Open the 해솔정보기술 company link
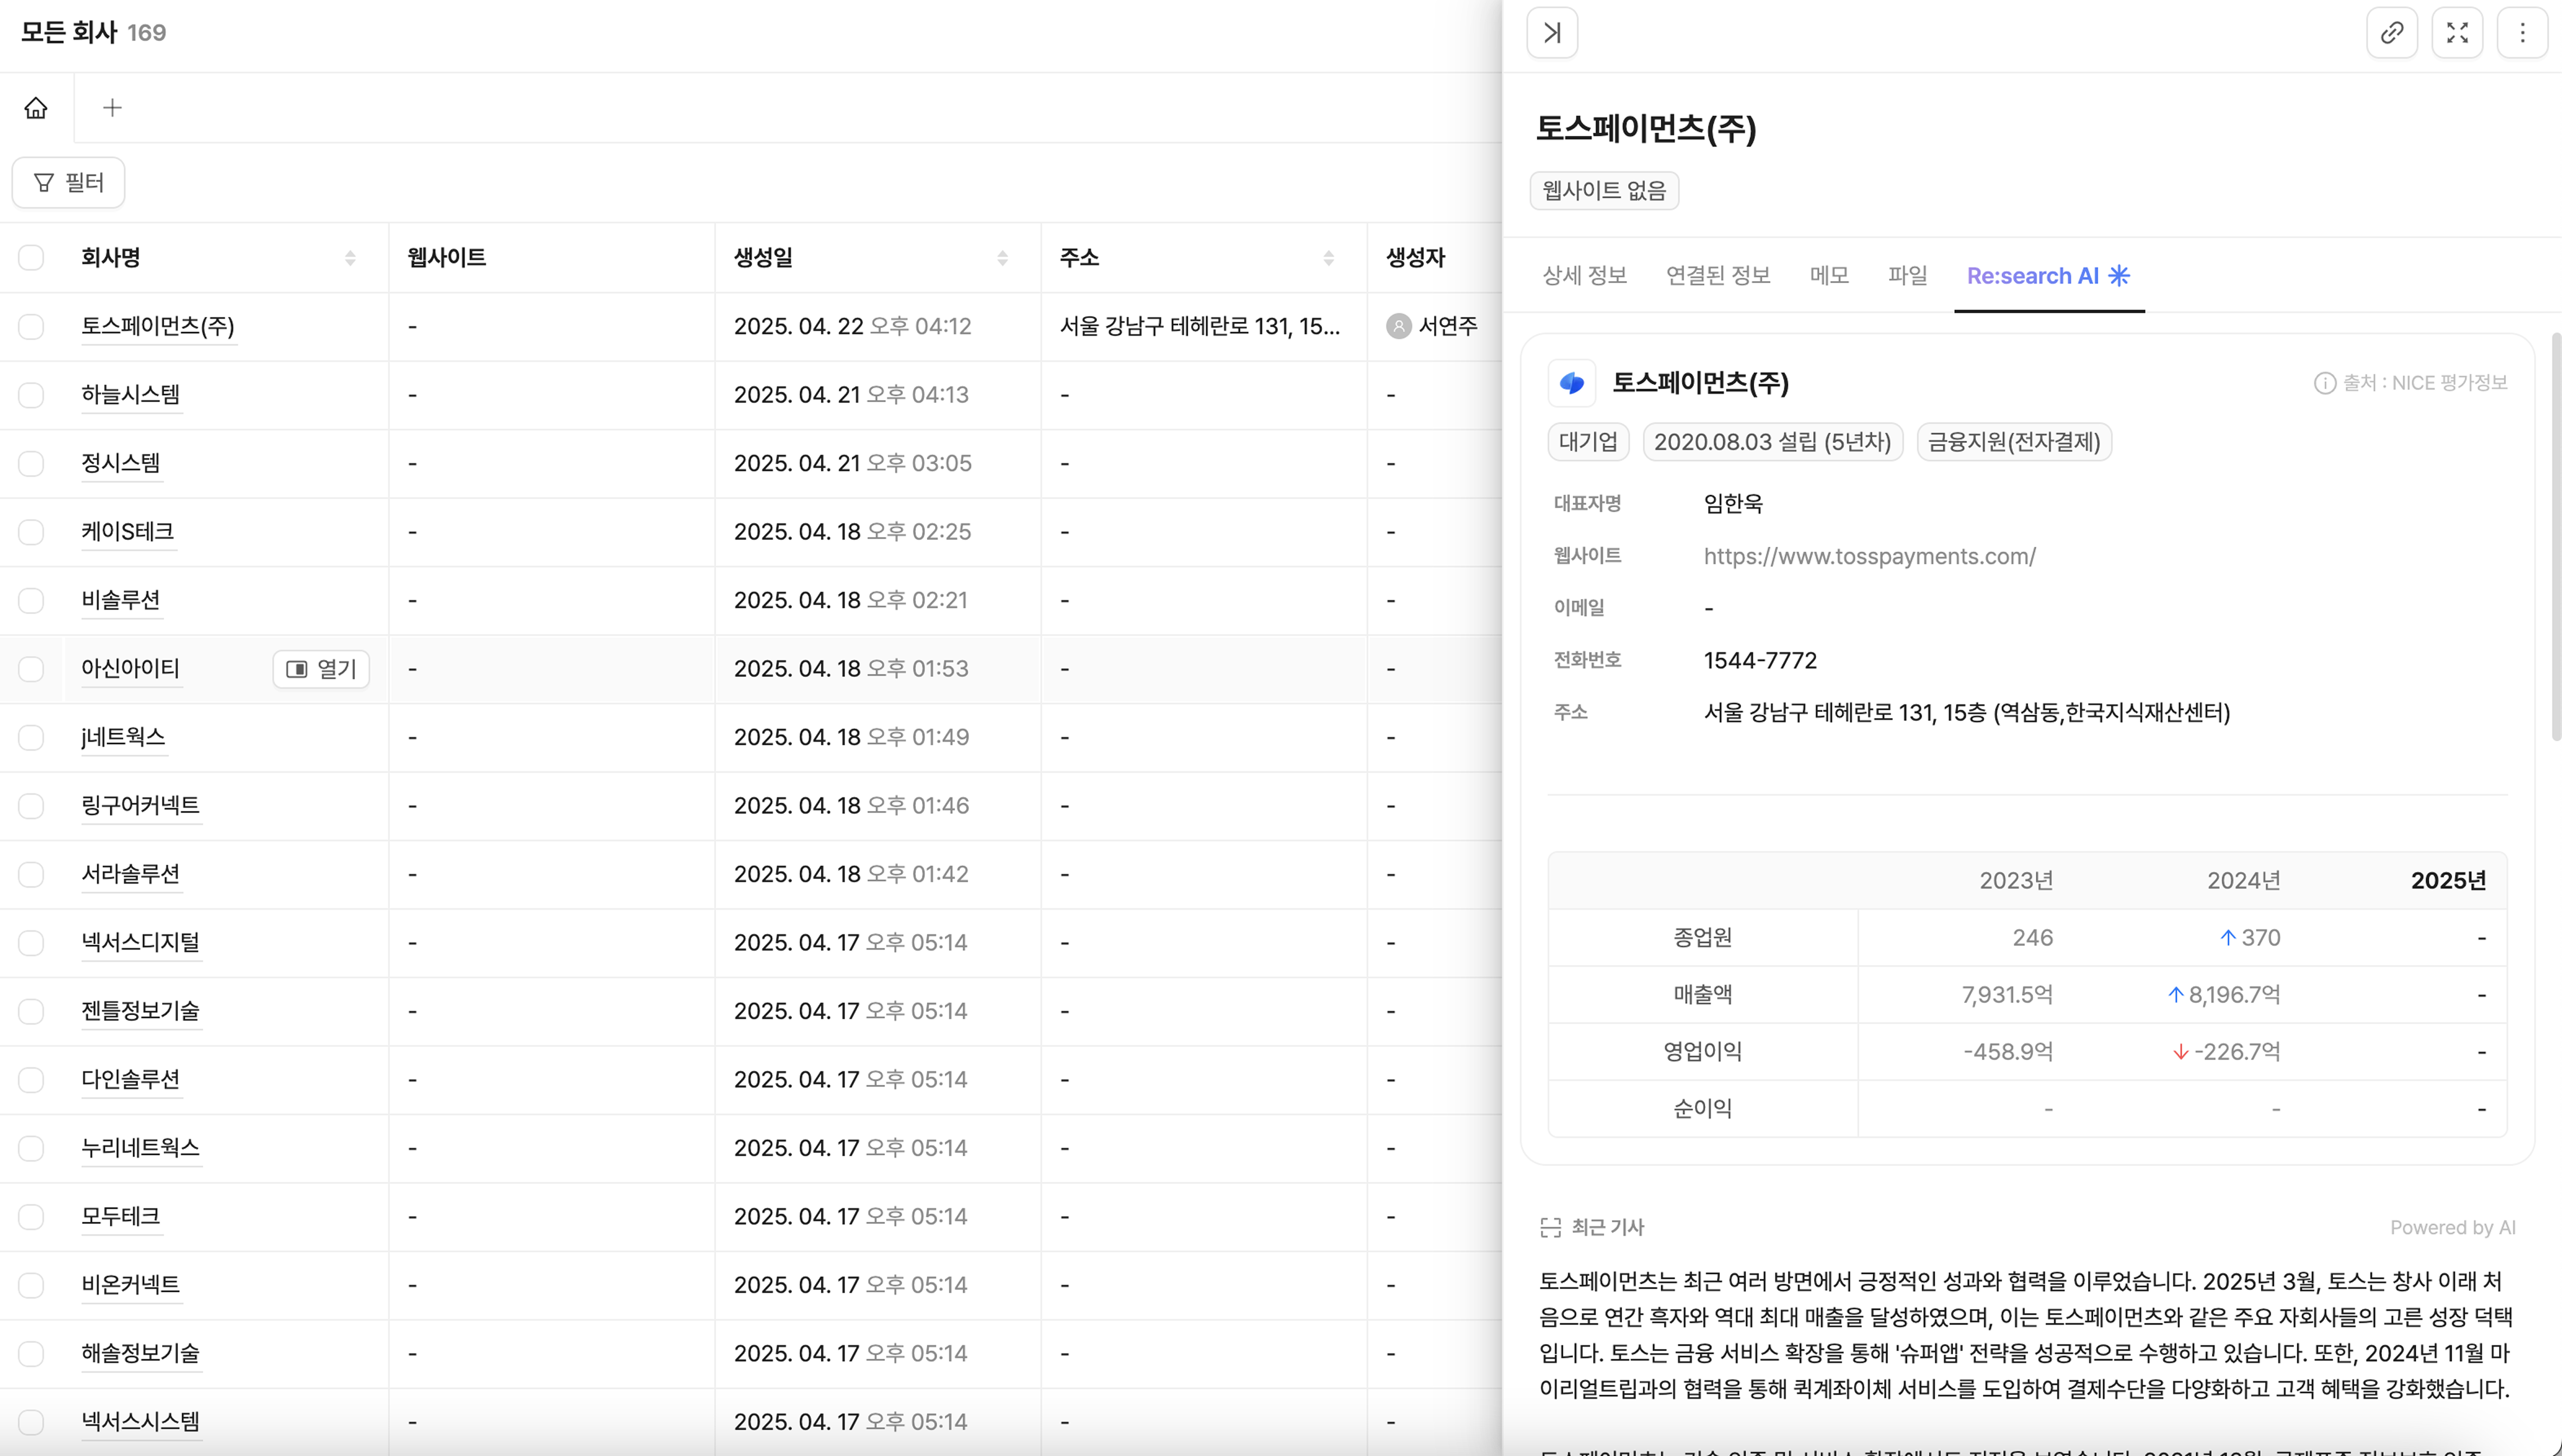2562x1456 pixels. [141, 1354]
